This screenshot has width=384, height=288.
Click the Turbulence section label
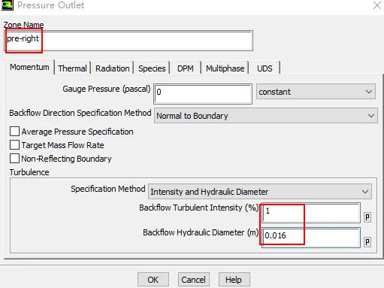(x=29, y=172)
